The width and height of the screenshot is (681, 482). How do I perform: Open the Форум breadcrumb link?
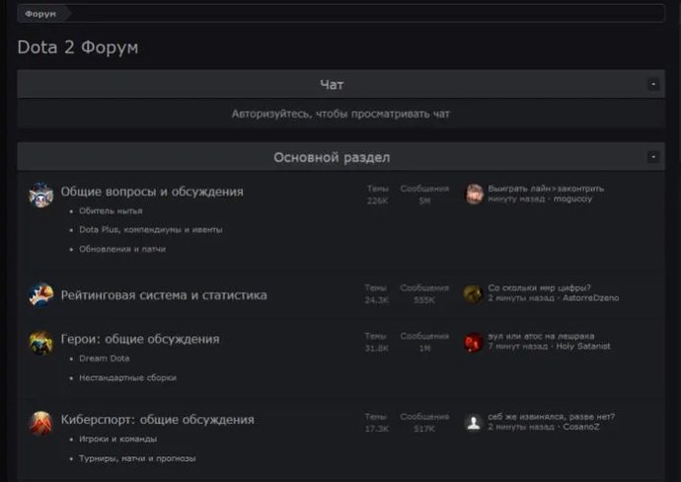coord(40,14)
